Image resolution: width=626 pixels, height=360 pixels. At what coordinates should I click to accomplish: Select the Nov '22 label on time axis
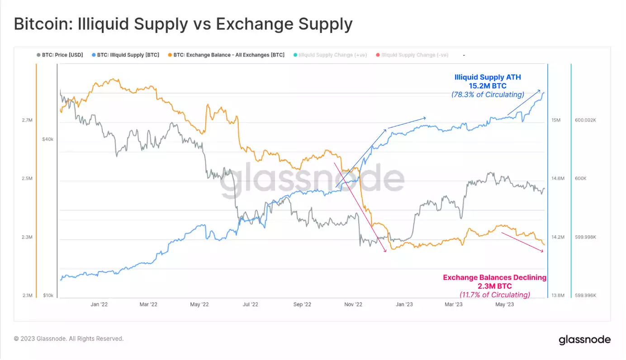[353, 304]
